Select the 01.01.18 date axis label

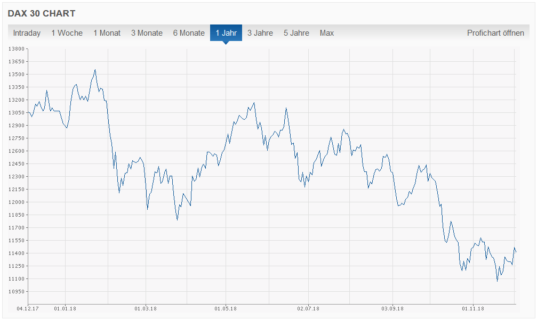65,308
